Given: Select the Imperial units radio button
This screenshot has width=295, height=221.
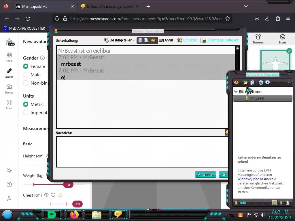Looking at the screenshot, I should pos(26,113).
